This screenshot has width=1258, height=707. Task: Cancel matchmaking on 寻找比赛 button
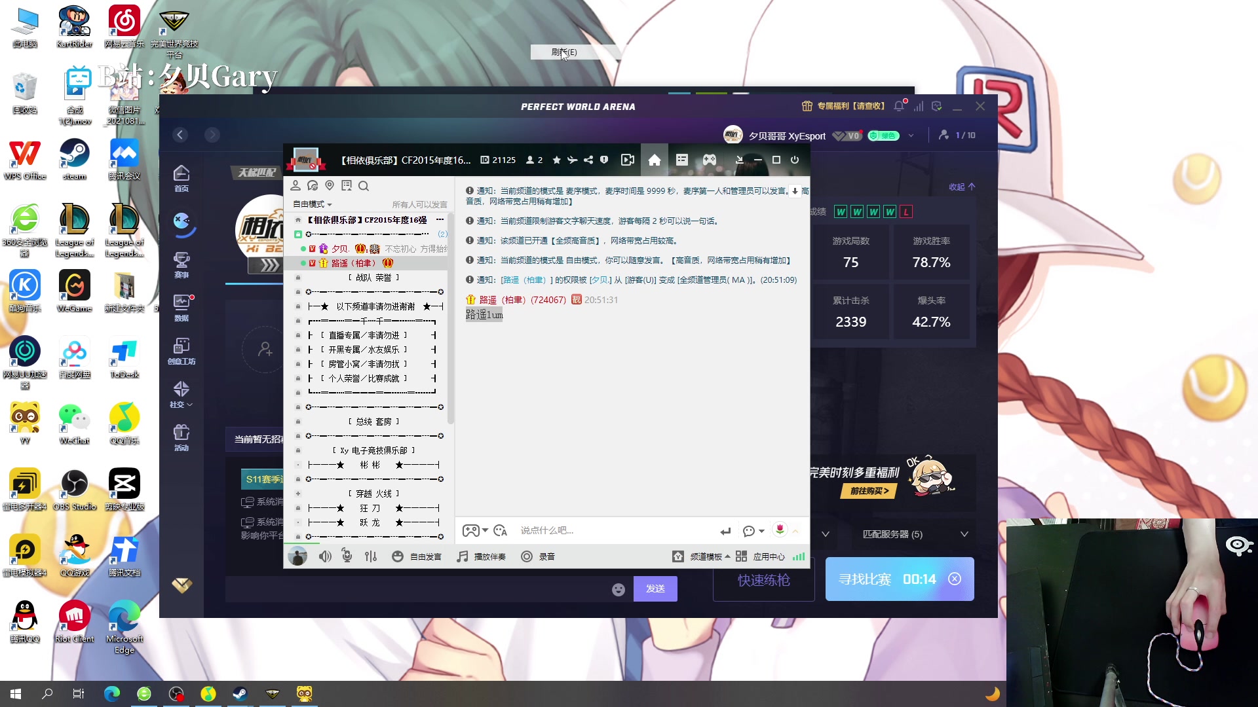(955, 579)
